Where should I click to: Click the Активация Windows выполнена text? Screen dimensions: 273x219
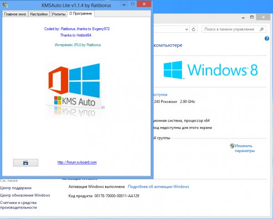[96, 187]
